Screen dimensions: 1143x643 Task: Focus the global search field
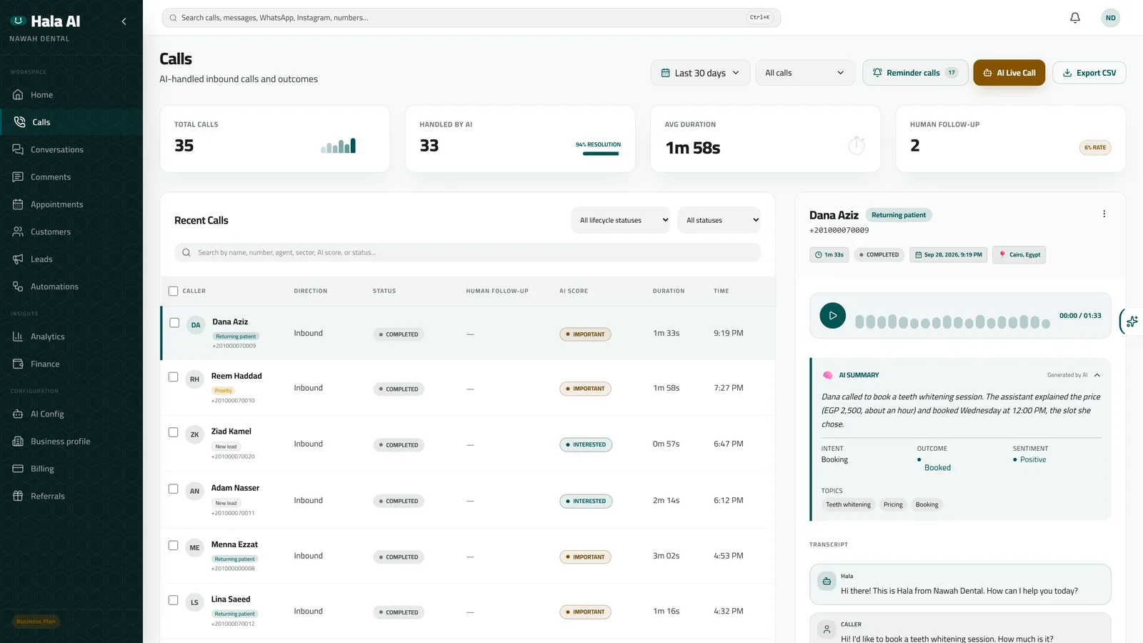pos(471,18)
